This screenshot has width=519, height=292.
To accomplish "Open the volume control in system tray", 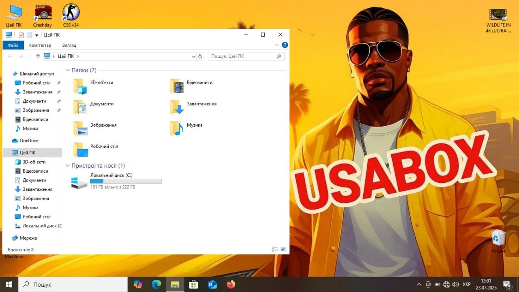I will (455, 284).
